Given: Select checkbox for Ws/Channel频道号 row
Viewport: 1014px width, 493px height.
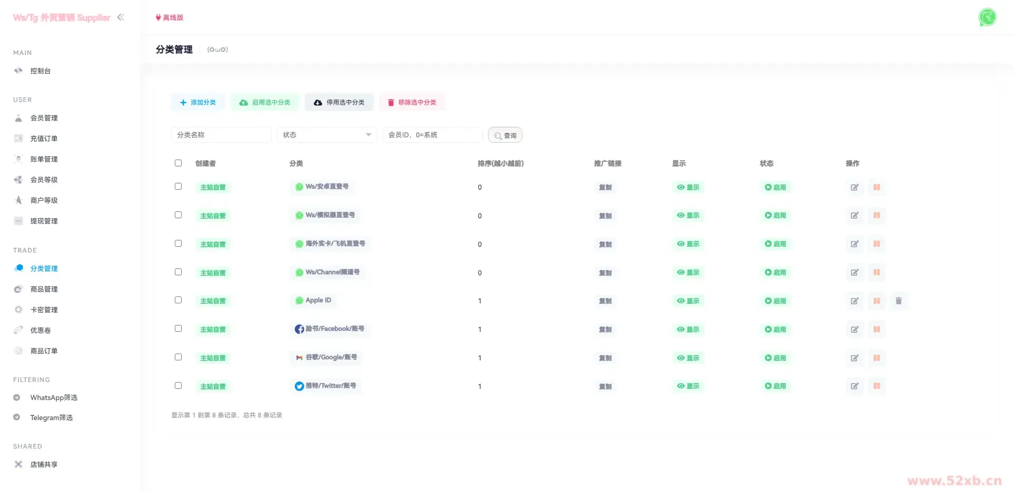Looking at the screenshot, I should [178, 272].
